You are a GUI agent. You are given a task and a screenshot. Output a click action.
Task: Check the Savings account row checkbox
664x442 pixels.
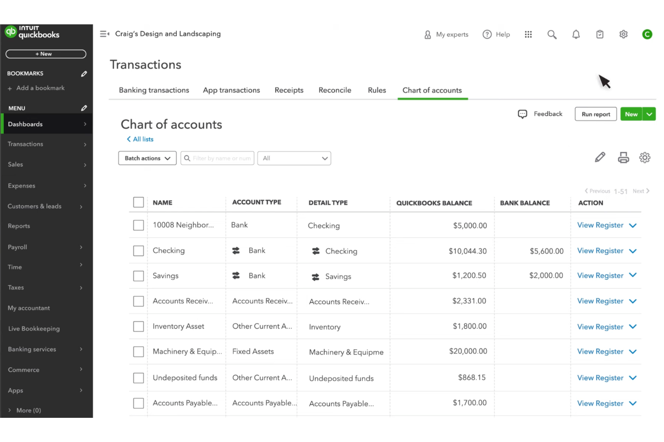coord(138,276)
